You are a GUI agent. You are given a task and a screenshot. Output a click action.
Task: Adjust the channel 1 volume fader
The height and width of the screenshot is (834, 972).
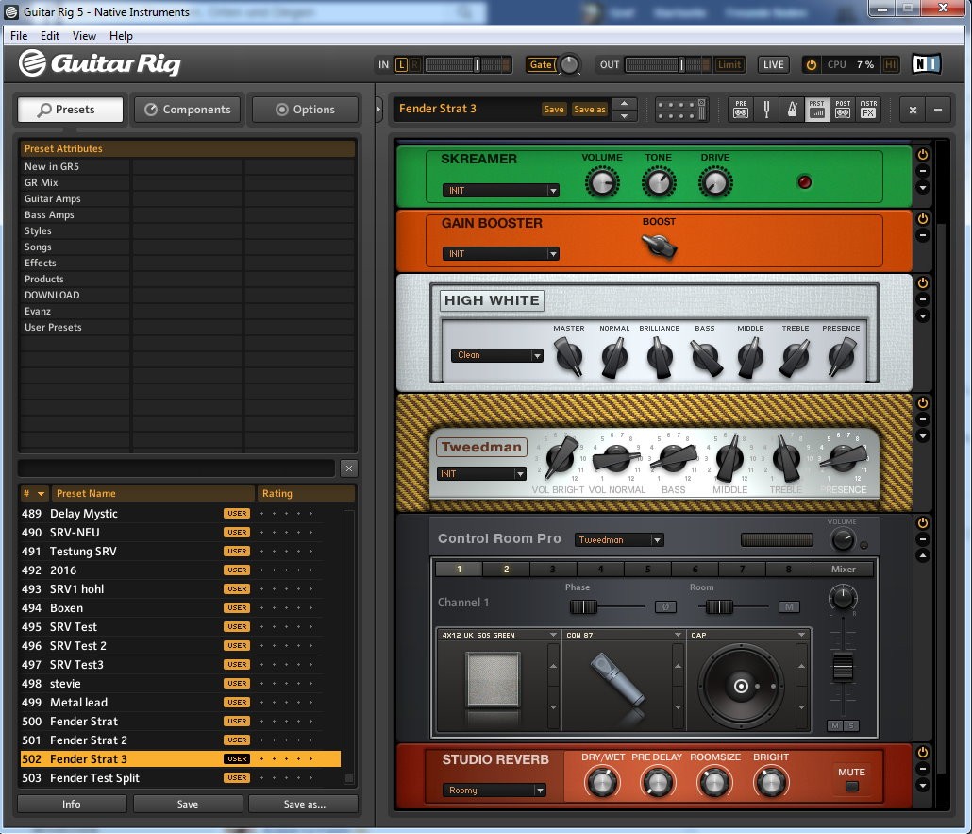click(843, 669)
